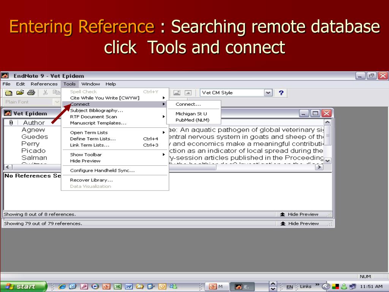Screen dimensions: 389x292
Task: Toggle Hide Preview in the Tools menu
Action: pos(85,161)
